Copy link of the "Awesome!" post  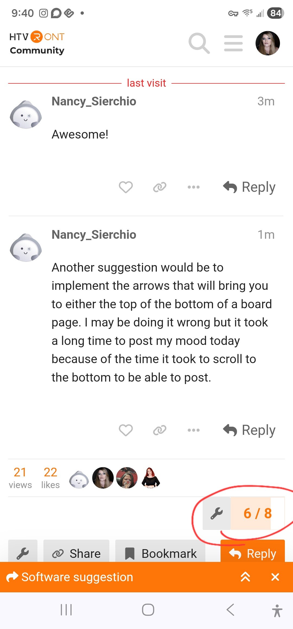(x=160, y=187)
